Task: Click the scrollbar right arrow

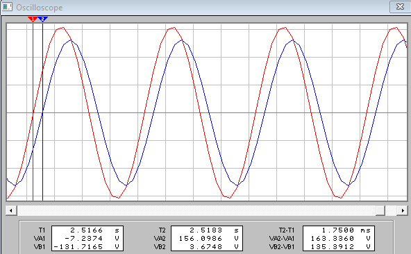Action: click(x=403, y=210)
